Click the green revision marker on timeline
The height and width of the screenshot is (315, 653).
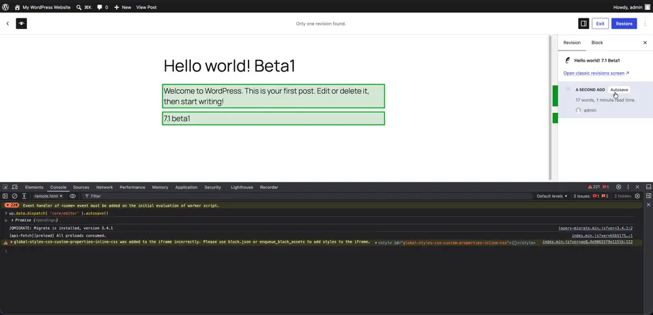555,96
